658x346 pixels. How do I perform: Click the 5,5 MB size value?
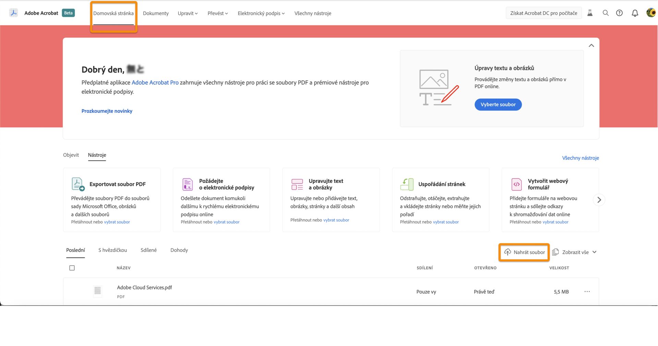(x=561, y=292)
